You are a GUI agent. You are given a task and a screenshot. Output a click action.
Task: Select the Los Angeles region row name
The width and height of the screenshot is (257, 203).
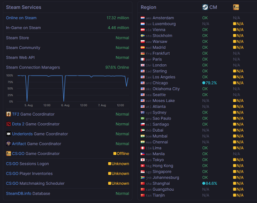[164, 77]
